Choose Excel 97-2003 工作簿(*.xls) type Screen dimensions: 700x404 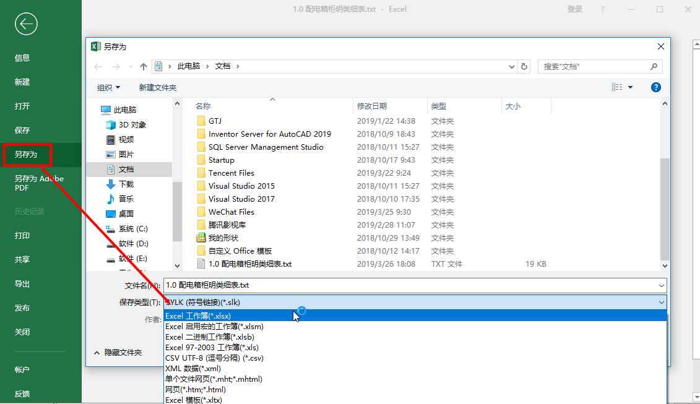[x=415, y=347]
